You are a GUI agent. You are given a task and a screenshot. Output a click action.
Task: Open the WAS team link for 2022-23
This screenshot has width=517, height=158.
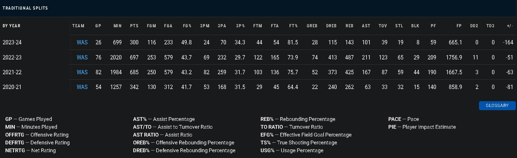tap(82, 57)
